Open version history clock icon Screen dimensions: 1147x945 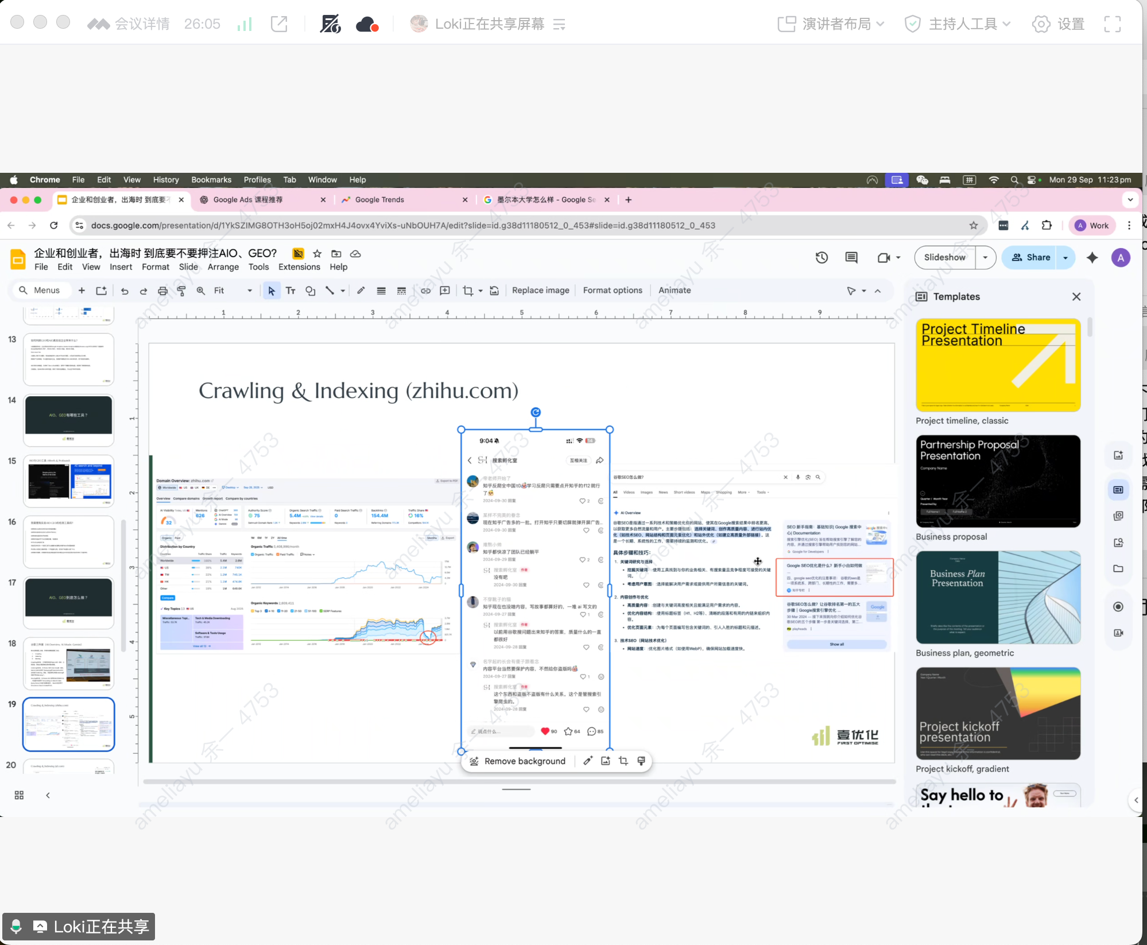pyautogui.click(x=821, y=258)
